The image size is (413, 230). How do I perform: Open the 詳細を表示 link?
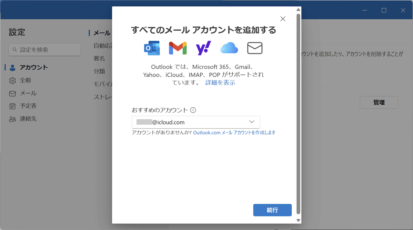[x=220, y=83]
